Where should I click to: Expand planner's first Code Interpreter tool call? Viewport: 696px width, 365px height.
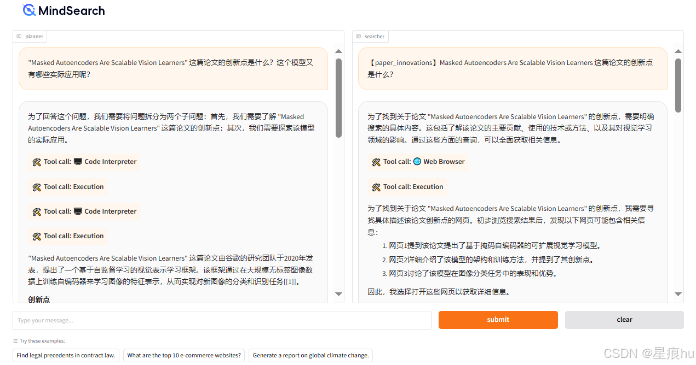(84, 162)
